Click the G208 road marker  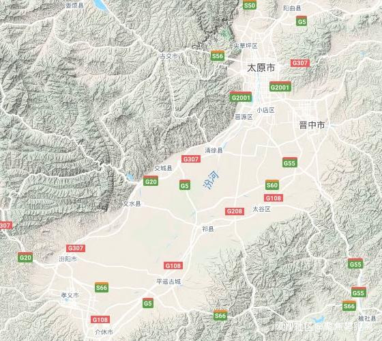coord(235,211)
